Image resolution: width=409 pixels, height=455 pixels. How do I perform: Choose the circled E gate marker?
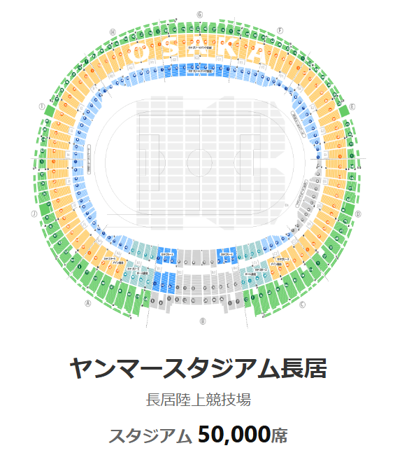click(x=352, y=106)
